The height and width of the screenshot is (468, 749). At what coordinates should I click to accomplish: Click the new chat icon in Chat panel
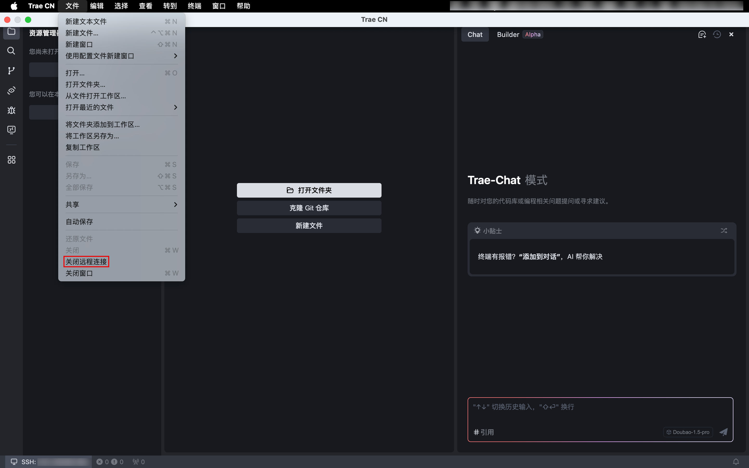[x=702, y=34]
